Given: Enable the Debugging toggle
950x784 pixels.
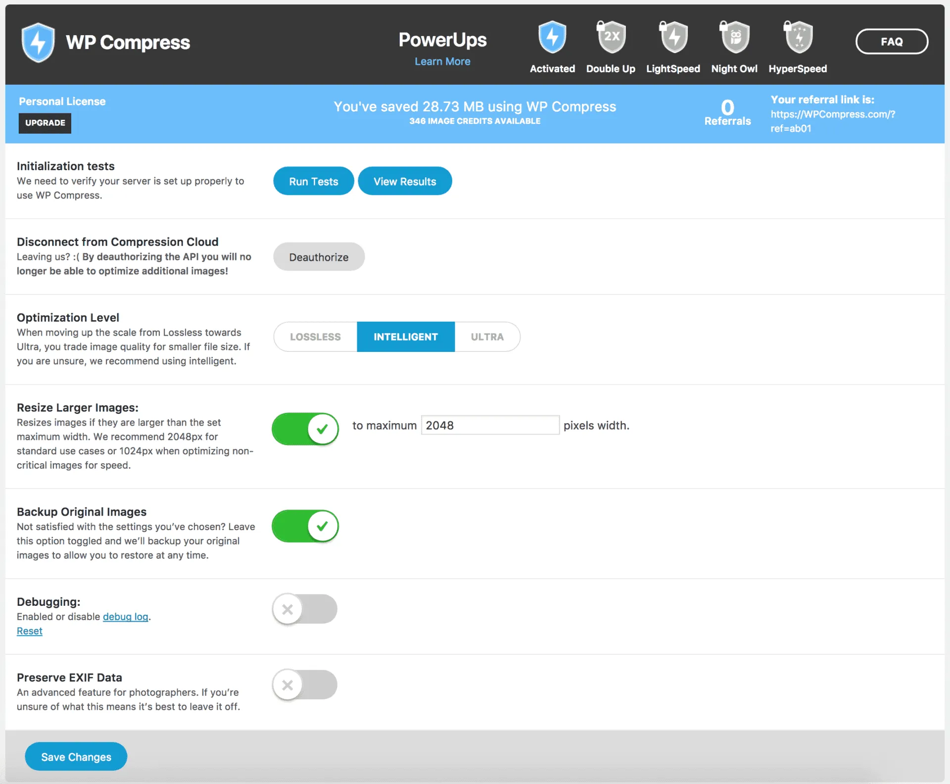Looking at the screenshot, I should tap(305, 609).
